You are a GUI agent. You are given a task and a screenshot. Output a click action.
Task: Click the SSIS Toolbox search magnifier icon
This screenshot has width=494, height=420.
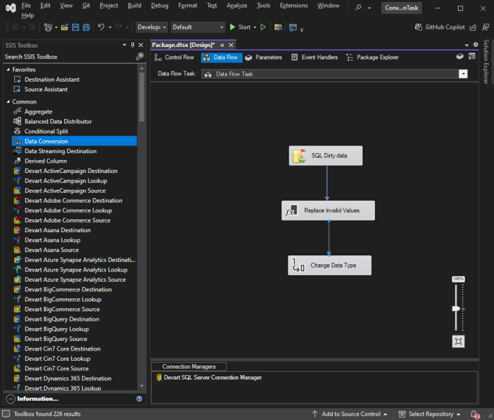[x=140, y=57]
